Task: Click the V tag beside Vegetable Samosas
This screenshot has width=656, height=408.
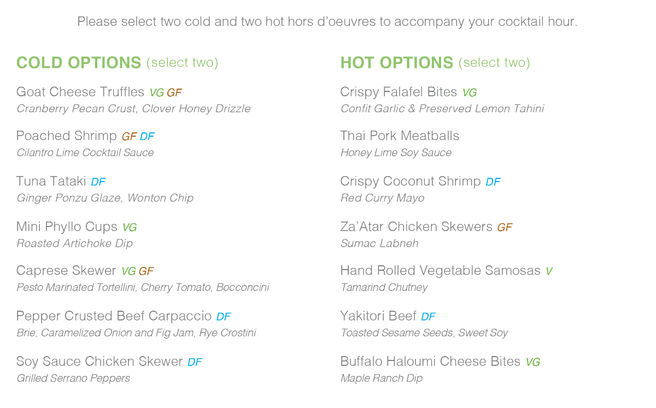Action: click(x=549, y=271)
